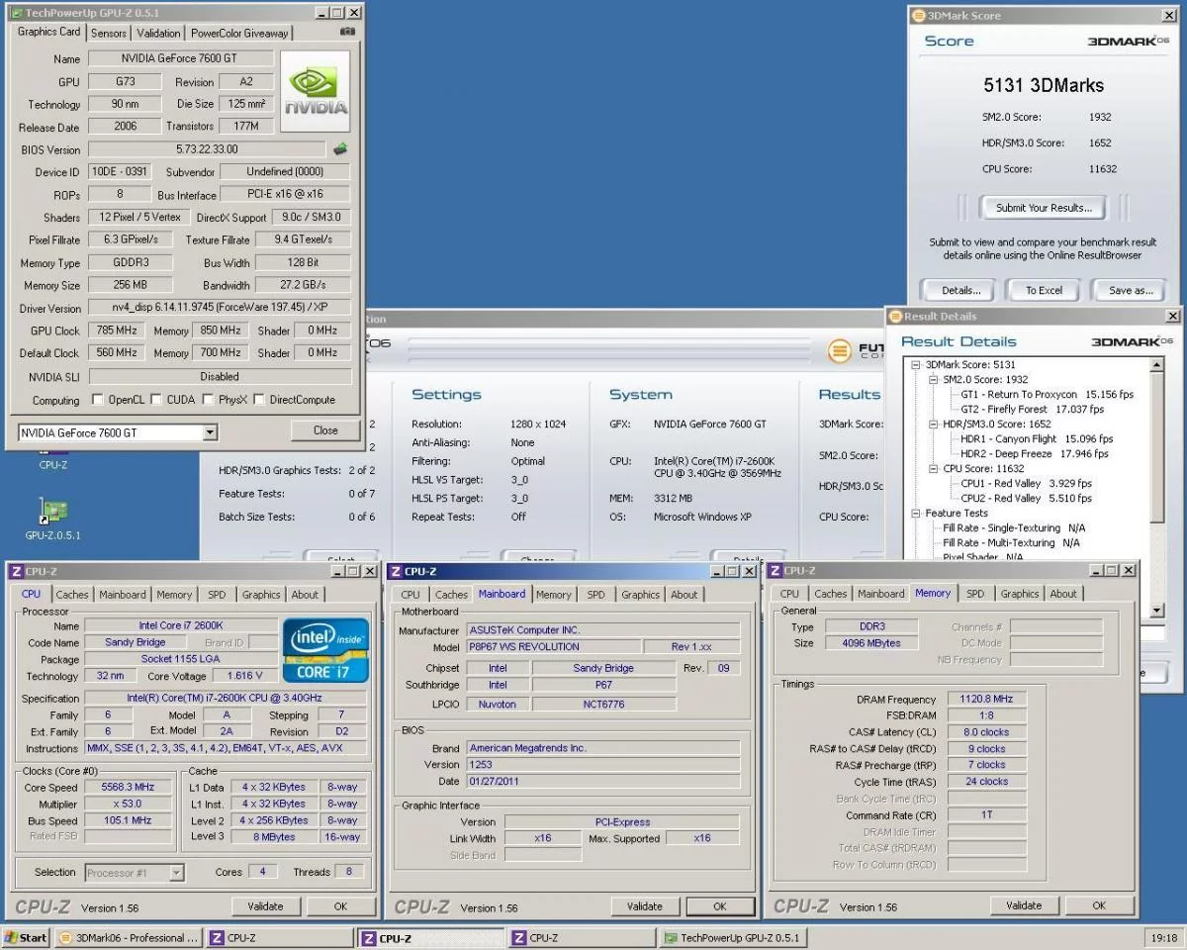Click the GPU-Z title bar app icon
Image resolution: width=1187 pixels, height=950 pixels.
[16, 13]
